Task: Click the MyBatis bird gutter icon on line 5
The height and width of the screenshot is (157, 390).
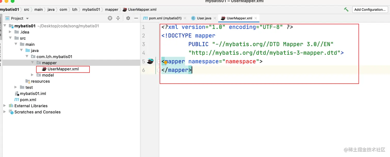Action: tap(150, 61)
